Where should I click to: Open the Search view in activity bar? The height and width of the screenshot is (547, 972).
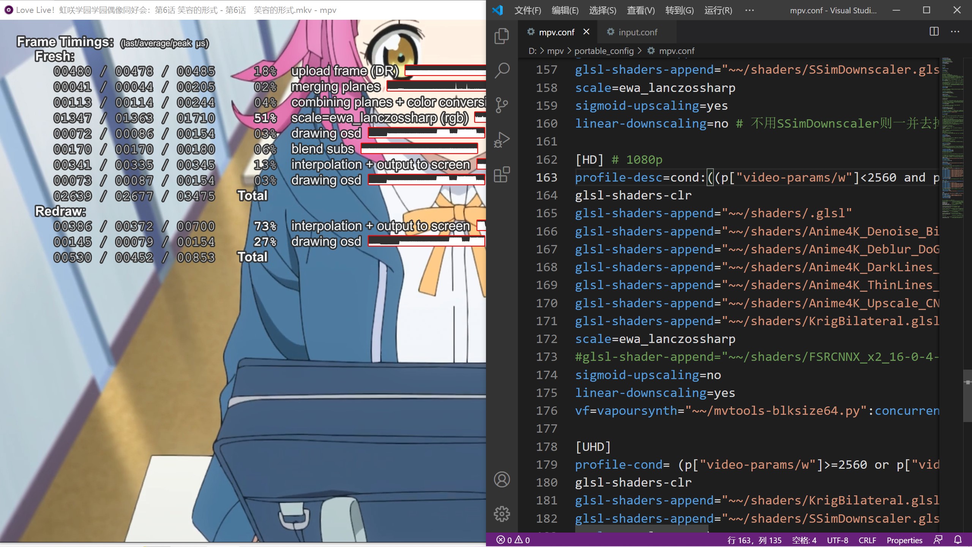coord(502,70)
